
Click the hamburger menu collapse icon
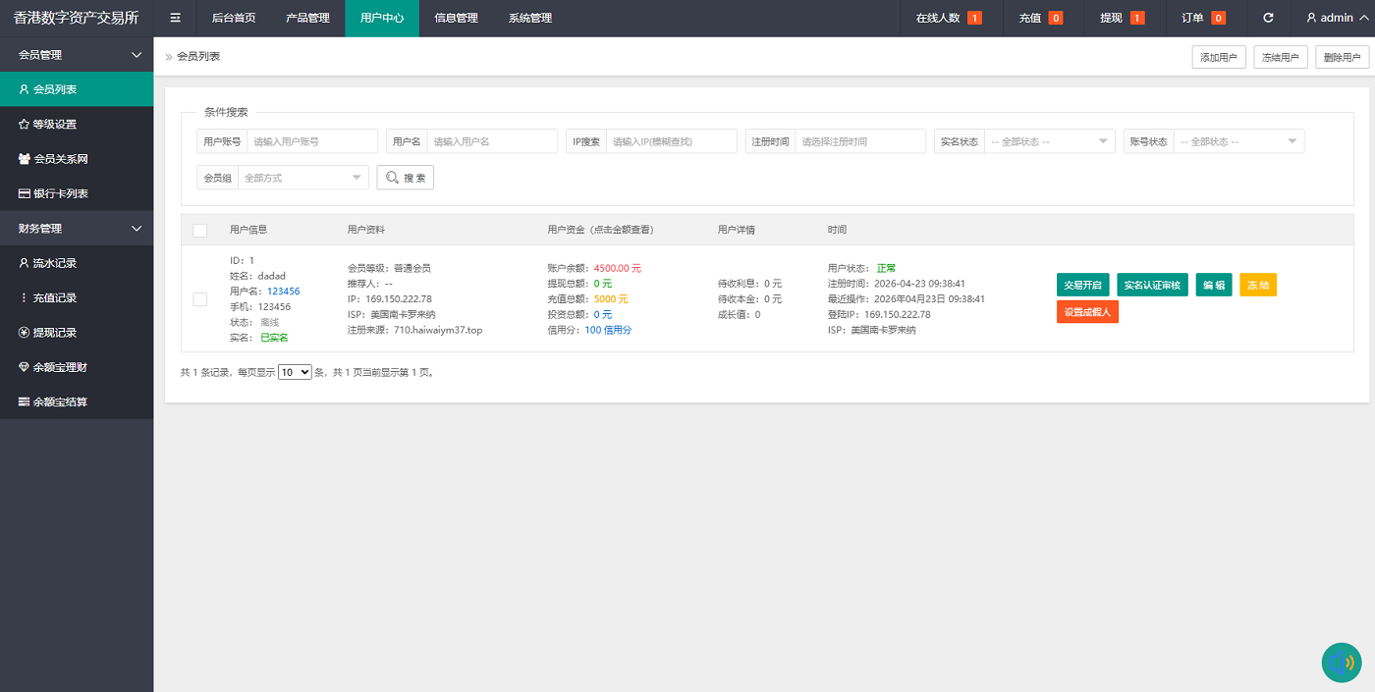175,18
